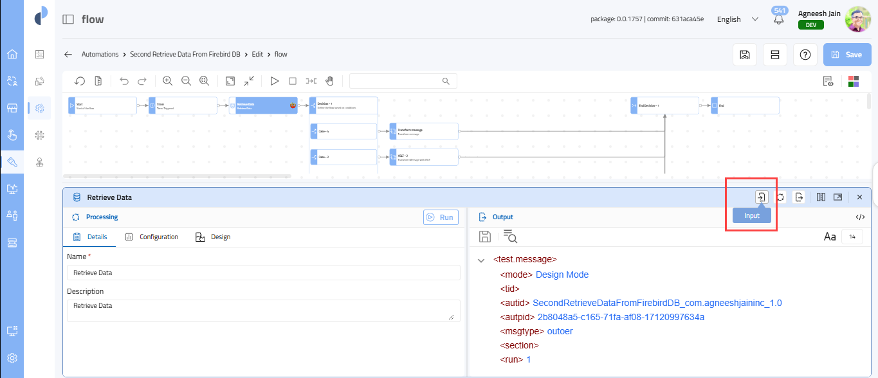Toggle stacked layout view button beside help
The height and width of the screenshot is (378, 878).
pyautogui.click(x=774, y=55)
